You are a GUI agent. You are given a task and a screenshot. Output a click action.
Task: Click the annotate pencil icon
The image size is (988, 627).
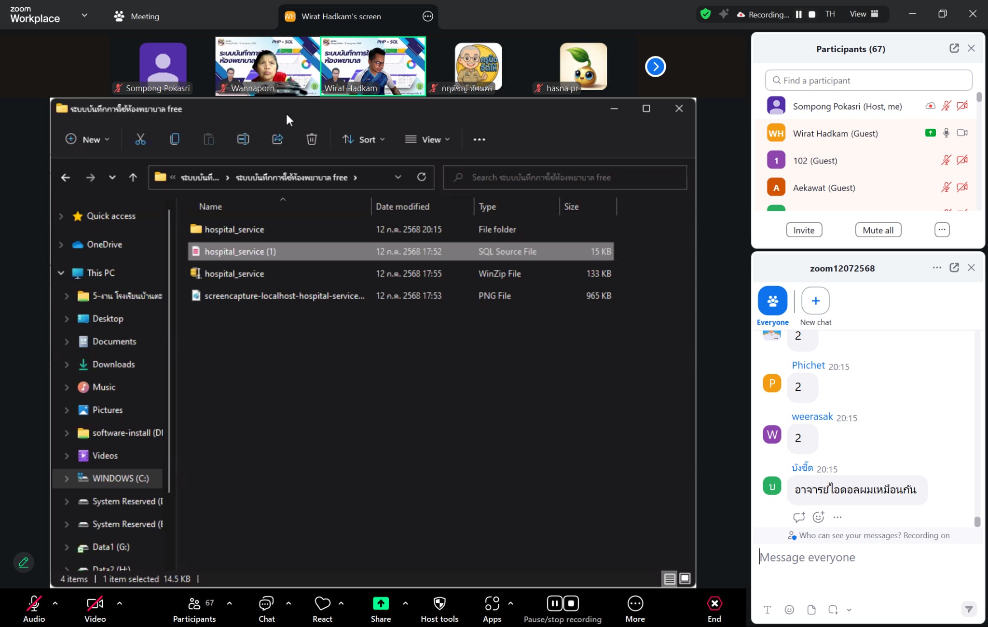24,562
